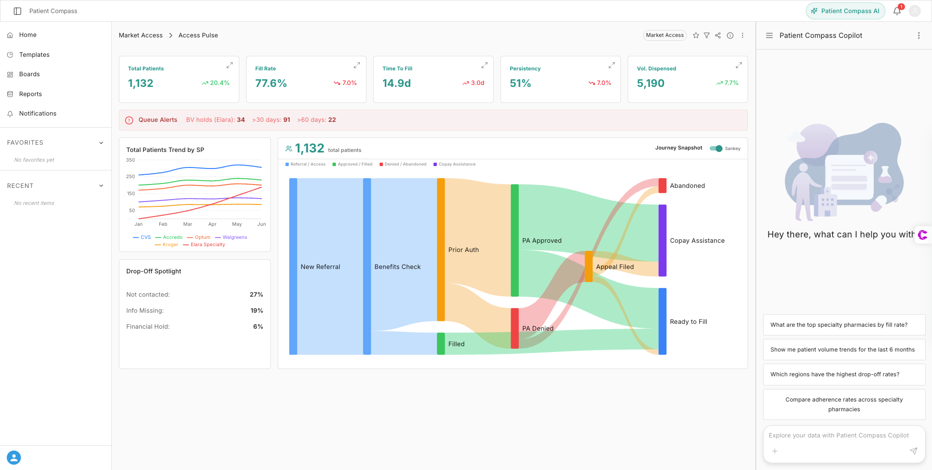Open the Reports section in the sidebar

(31, 94)
